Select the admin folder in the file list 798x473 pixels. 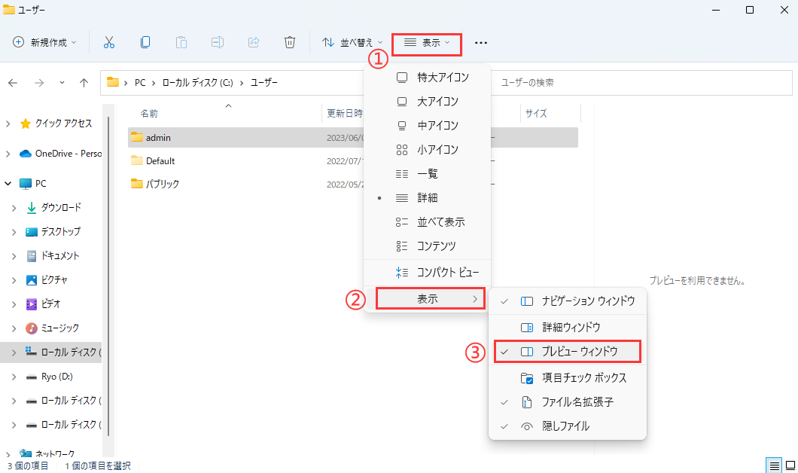pos(160,137)
